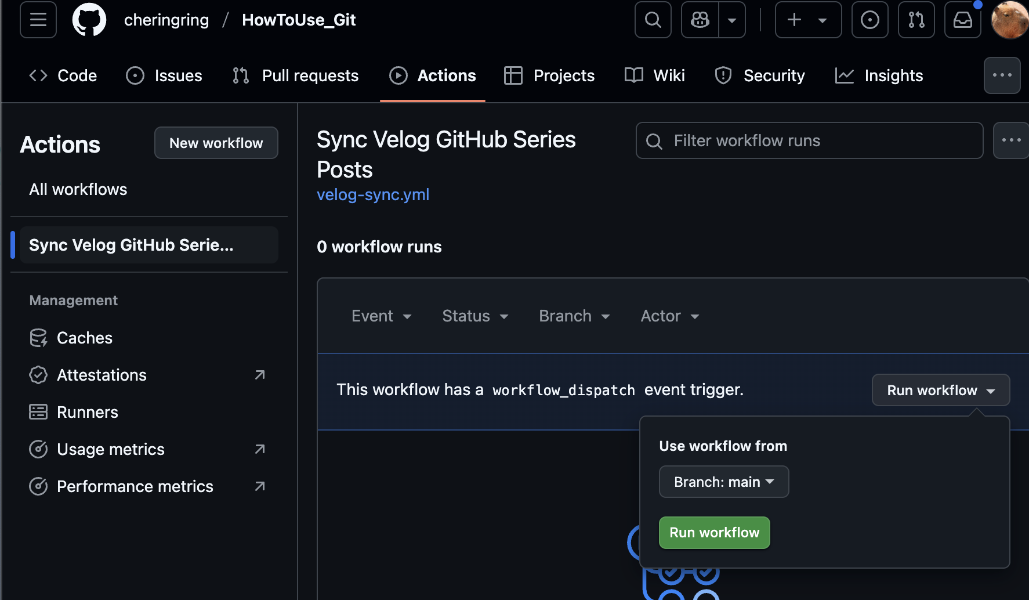Choose branch in Branch: main selector

[724, 482]
